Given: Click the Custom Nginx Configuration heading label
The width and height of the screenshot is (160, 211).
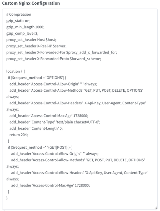Looking at the screenshot, I should (31, 3).
